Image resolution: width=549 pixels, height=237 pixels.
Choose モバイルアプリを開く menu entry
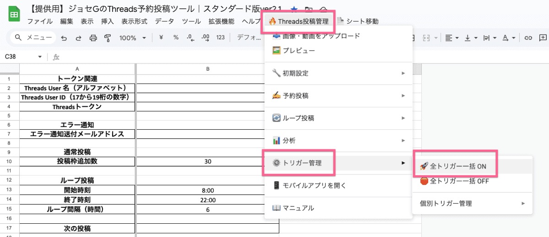338,185
